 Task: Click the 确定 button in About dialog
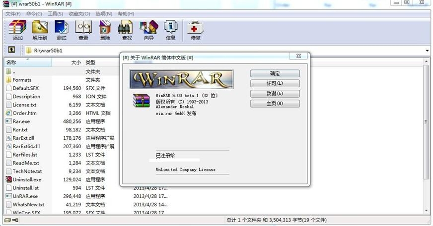(x=275, y=73)
